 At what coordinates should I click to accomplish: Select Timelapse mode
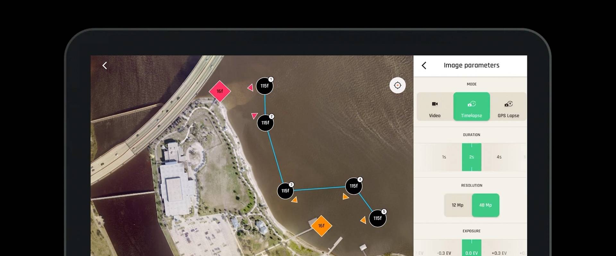click(x=472, y=107)
